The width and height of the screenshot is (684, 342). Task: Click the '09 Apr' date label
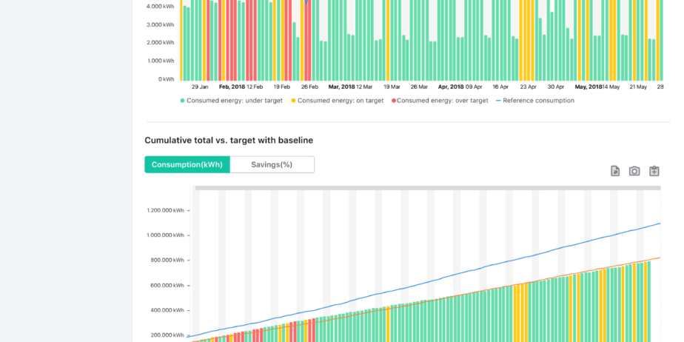click(474, 87)
